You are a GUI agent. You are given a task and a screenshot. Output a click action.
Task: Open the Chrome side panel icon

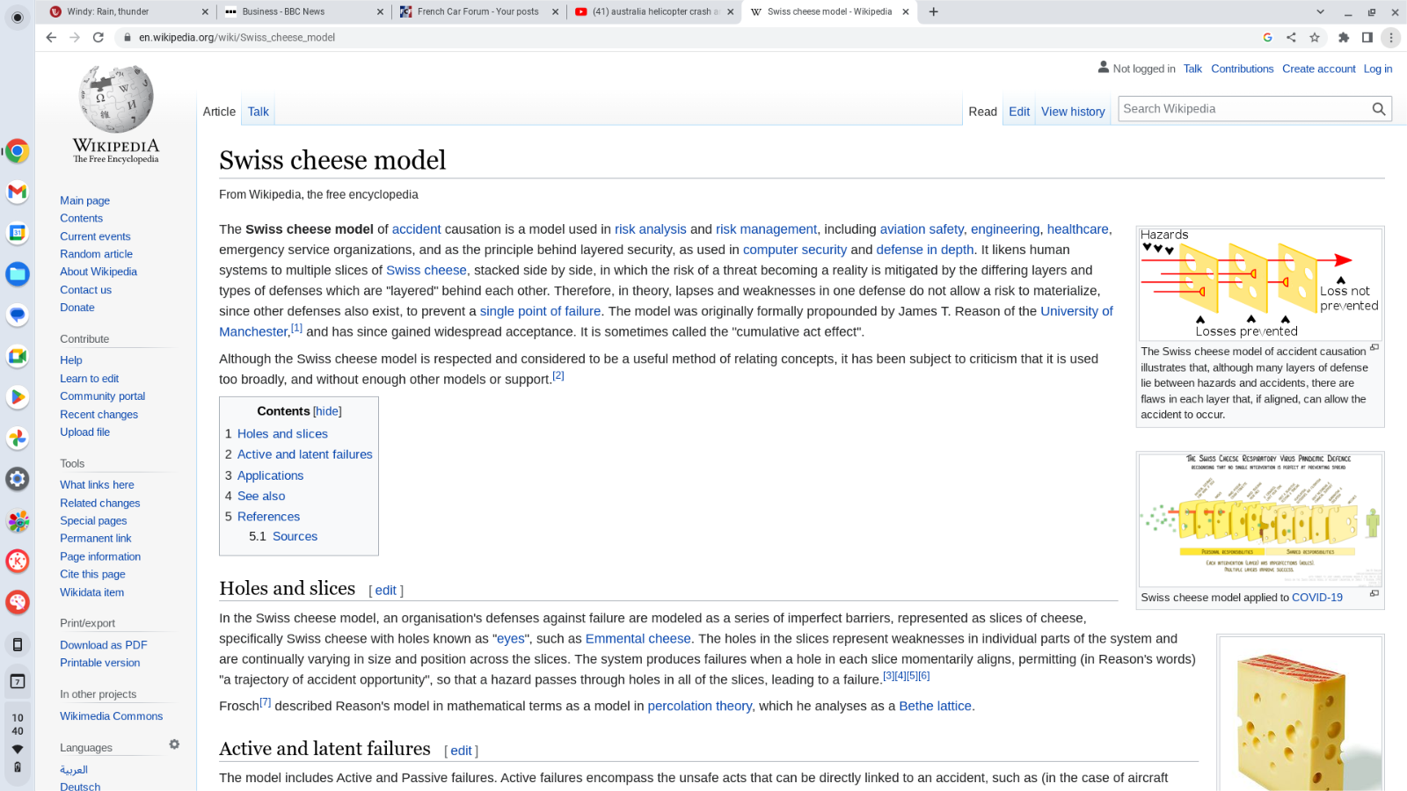pos(1367,37)
